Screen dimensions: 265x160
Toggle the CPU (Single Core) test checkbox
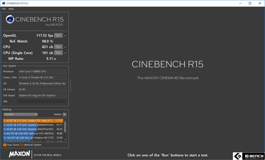(65, 53)
